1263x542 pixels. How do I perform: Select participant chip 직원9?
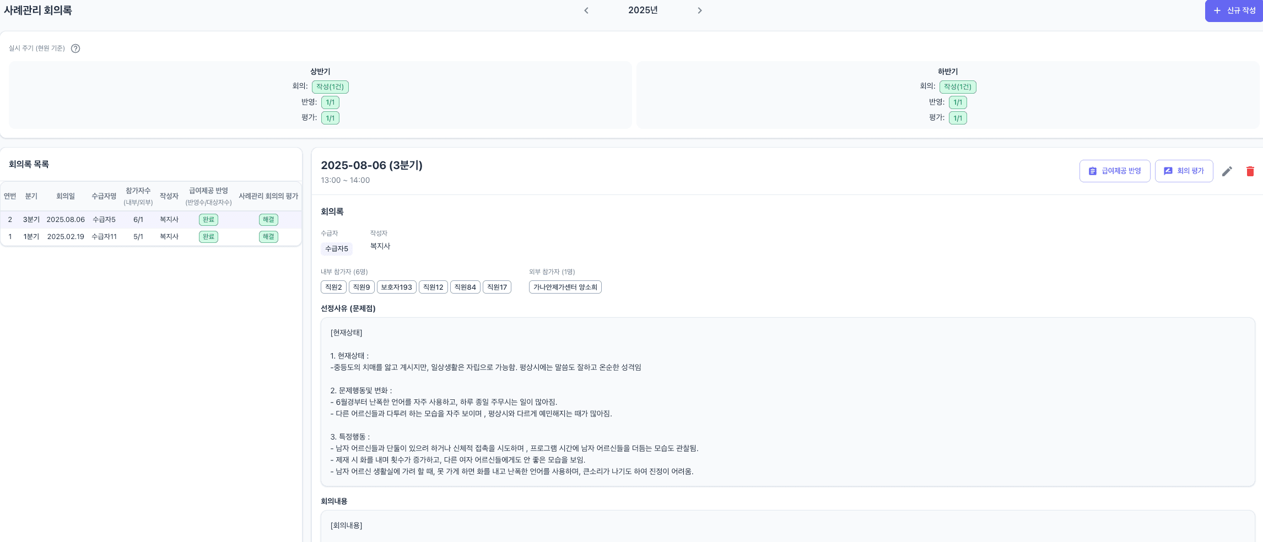pyautogui.click(x=361, y=287)
